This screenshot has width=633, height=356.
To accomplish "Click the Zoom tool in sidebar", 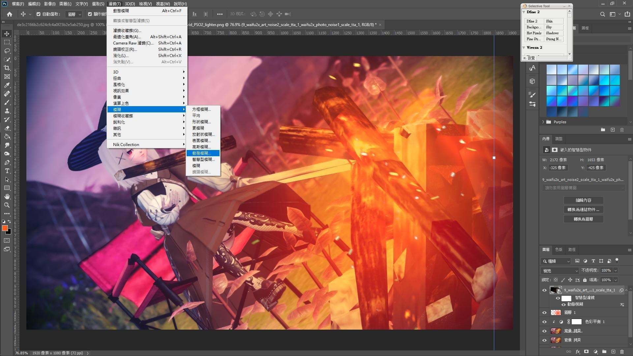I will (x=6, y=205).
